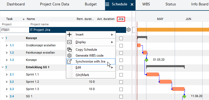Open WBS code link 2.3
The height and width of the screenshot is (100, 209).
tap(12, 89)
